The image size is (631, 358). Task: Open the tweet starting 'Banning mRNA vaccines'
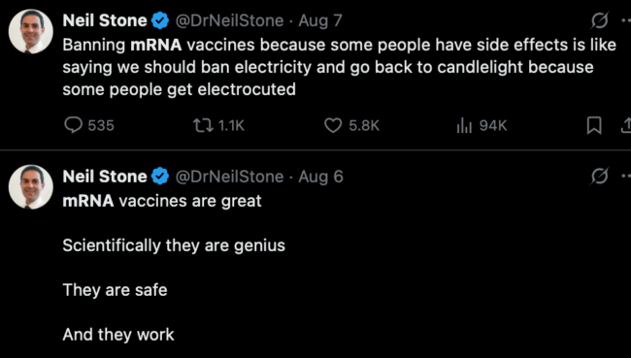pyautogui.click(x=339, y=67)
